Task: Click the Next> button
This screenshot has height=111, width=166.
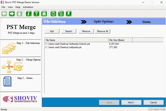Action: [x=131, y=102]
